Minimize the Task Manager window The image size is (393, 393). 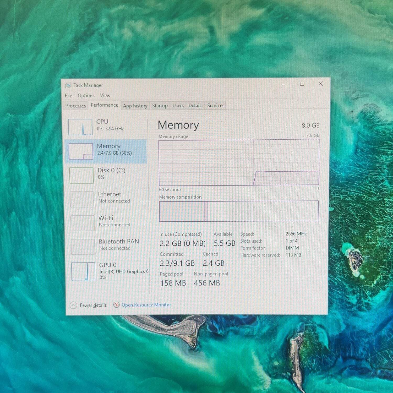[x=284, y=84]
